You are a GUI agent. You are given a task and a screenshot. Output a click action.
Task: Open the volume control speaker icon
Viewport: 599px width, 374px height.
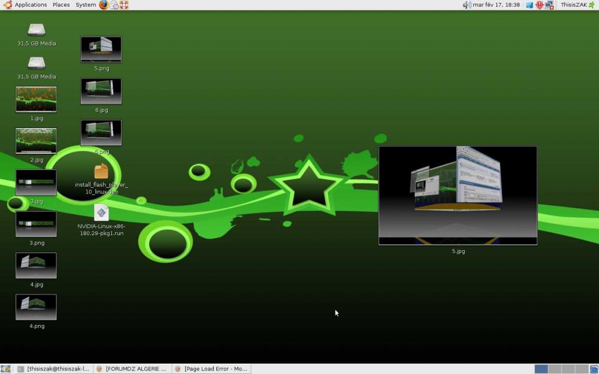click(467, 5)
